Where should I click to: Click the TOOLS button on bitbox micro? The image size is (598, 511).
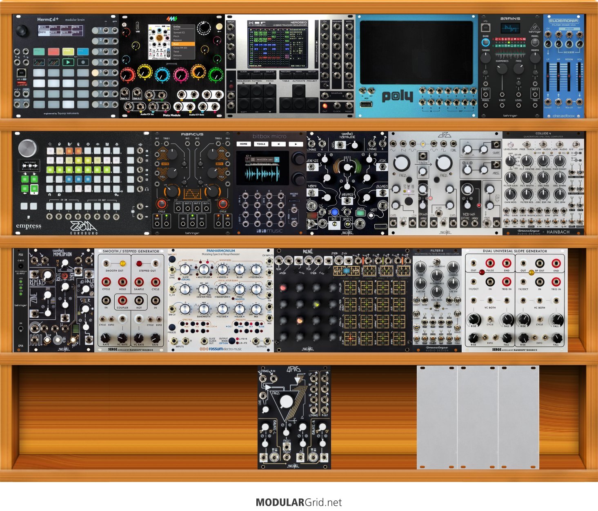(x=261, y=144)
